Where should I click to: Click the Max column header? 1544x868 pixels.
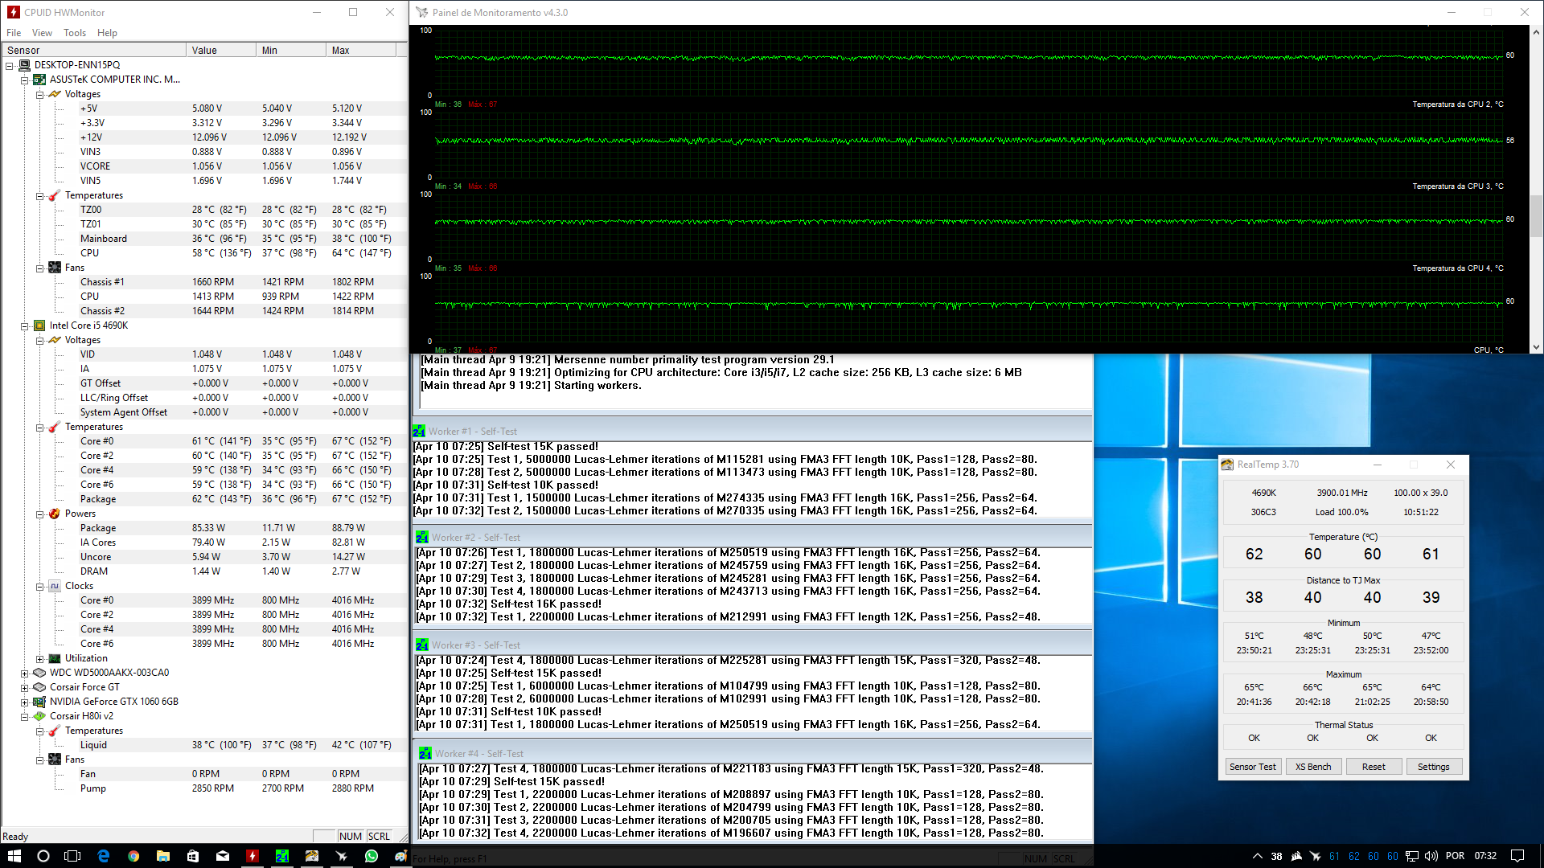tap(361, 50)
